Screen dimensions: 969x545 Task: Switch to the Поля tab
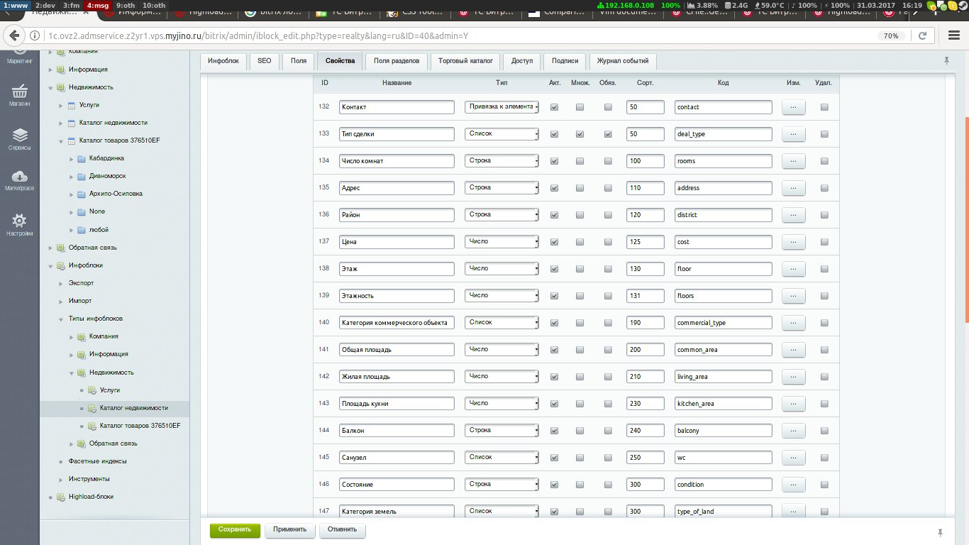(x=299, y=61)
